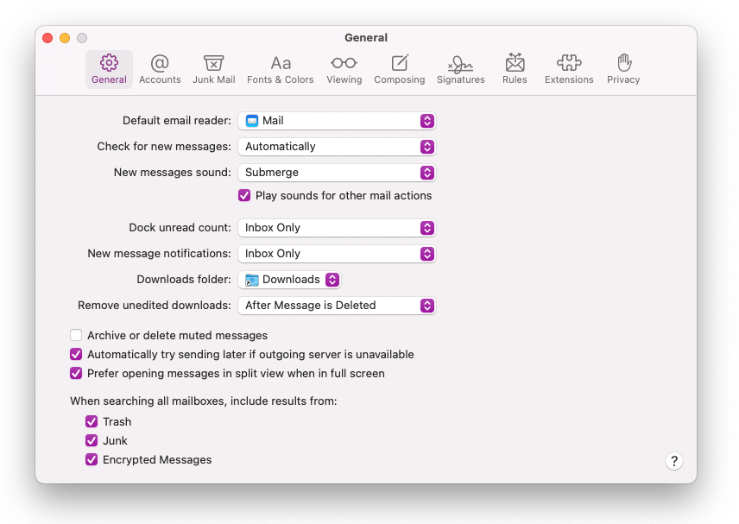Show the Extensions puzzle piece pane
739x524 pixels.
(x=568, y=69)
